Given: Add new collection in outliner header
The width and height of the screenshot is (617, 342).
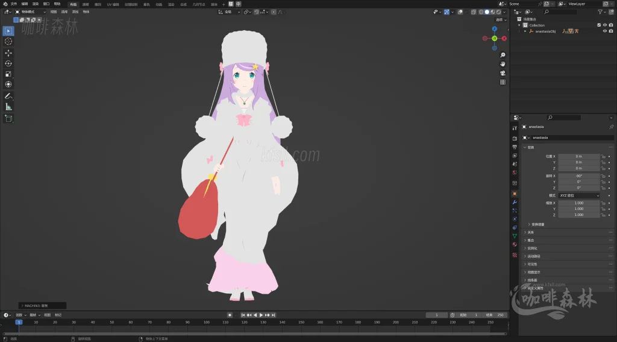Looking at the screenshot, I should 611,12.
